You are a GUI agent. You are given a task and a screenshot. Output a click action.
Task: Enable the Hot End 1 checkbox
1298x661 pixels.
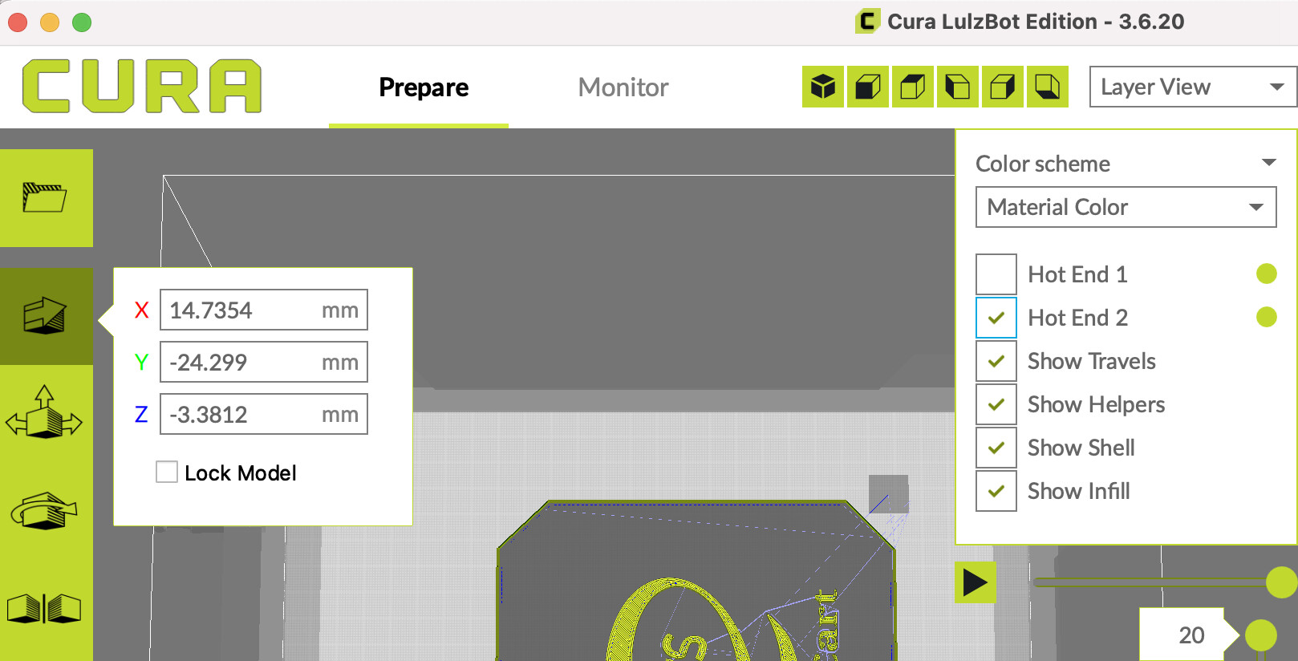(x=996, y=274)
